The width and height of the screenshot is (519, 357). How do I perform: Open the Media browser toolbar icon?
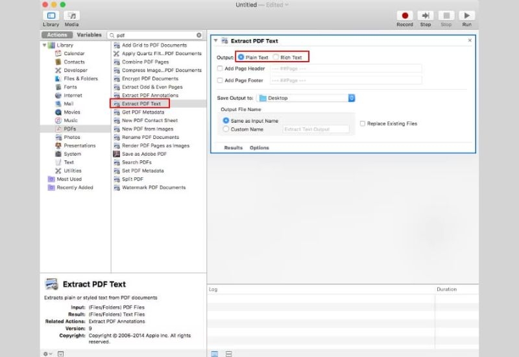tap(71, 16)
